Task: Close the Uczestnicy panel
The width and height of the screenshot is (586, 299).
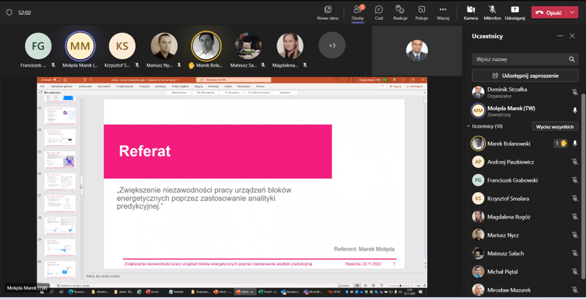Action: click(x=572, y=36)
